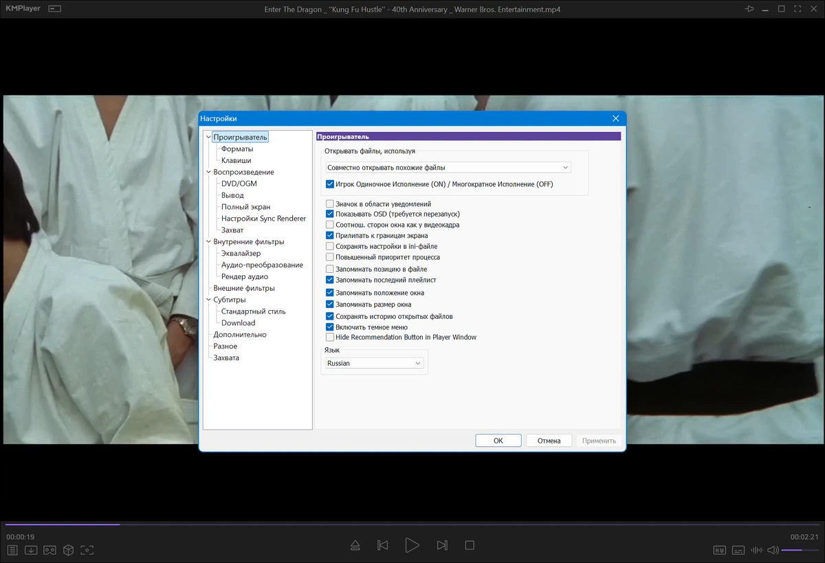Enable 'Соотнош. сторон окна как у видеокадра'
This screenshot has height=563, width=825.
(330, 225)
